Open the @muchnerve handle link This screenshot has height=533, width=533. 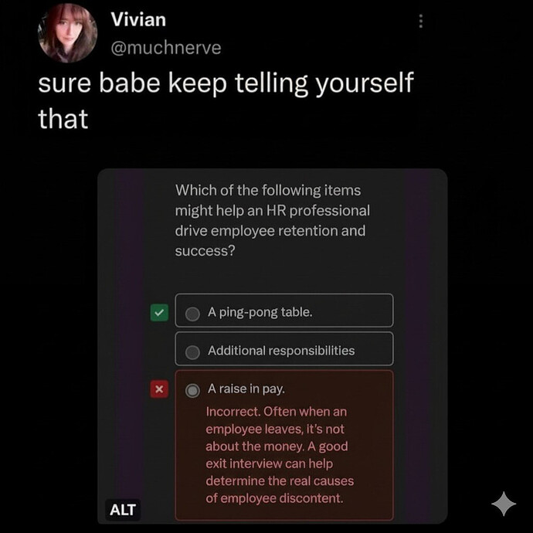pyautogui.click(x=166, y=48)
